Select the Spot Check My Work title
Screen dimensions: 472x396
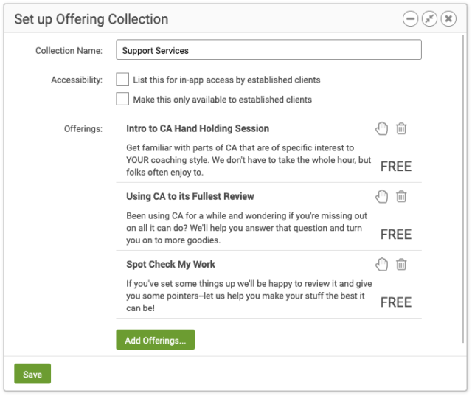pos(170,265)
